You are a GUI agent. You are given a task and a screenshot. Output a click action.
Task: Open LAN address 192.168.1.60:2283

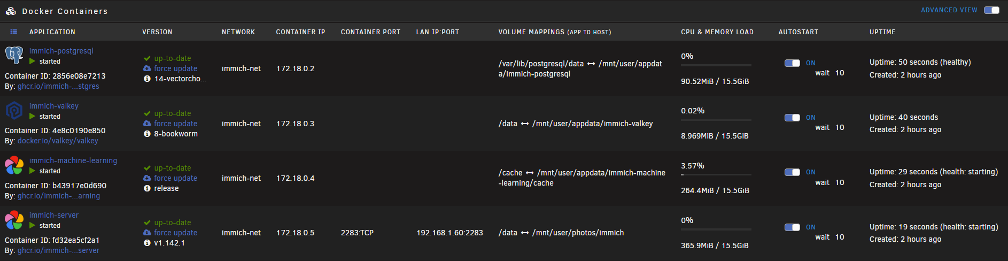(x=449, y=233)
